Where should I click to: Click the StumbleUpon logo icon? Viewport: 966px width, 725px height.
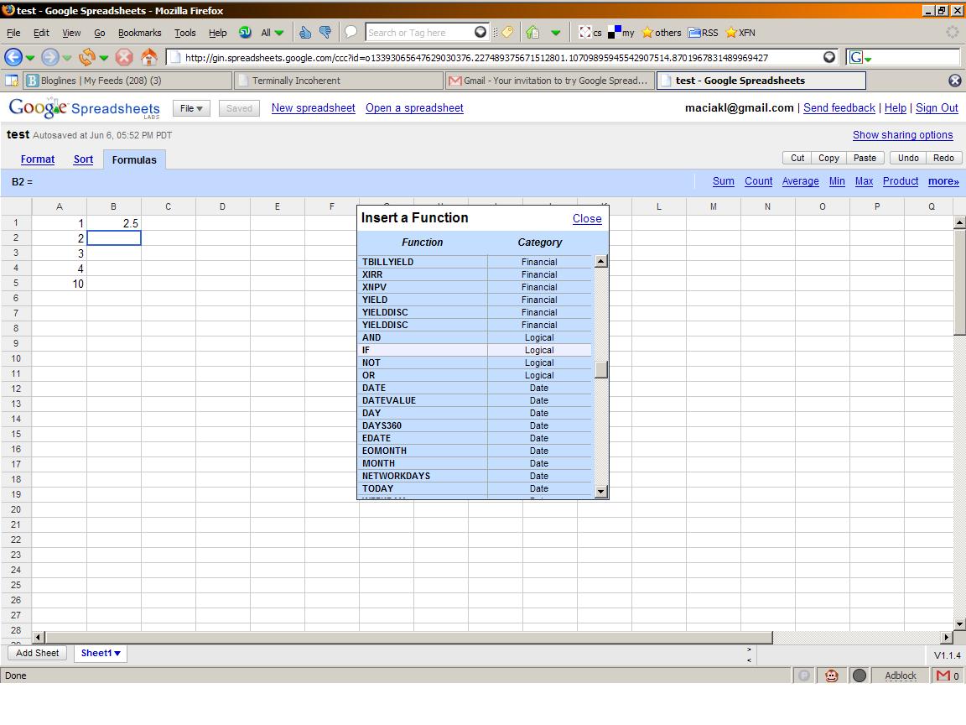click(245, 32)
